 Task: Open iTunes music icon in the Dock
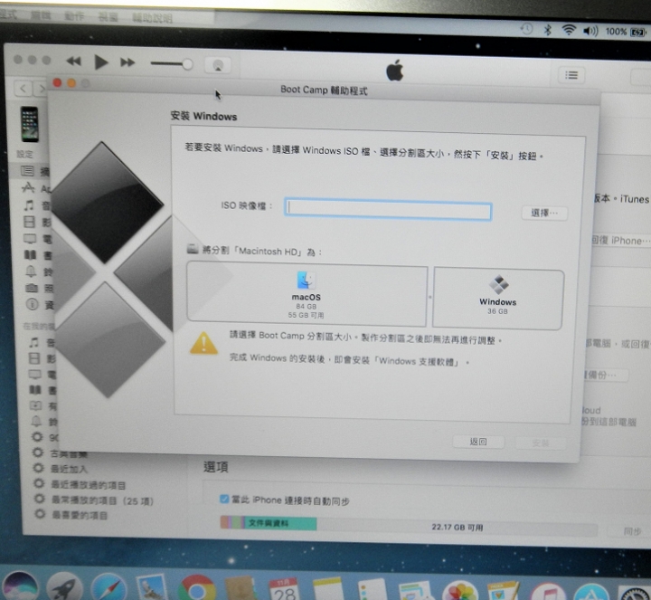pyautogui.click(x=548, y=591)
